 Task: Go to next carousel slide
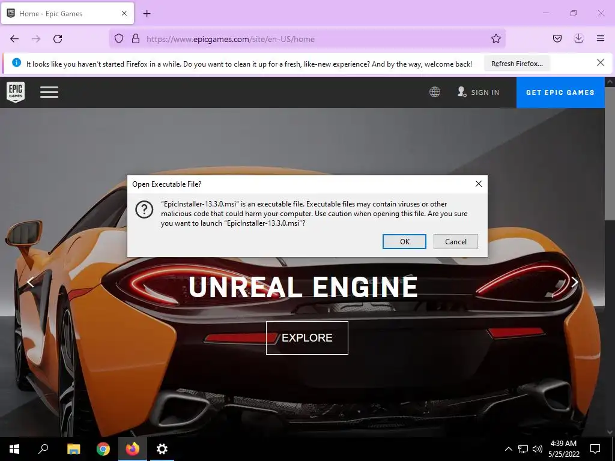tap(575, 282)
